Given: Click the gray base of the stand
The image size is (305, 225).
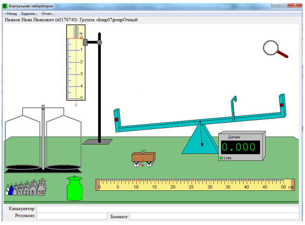Looking at the screenshot, I should click(x=97, y=141).
